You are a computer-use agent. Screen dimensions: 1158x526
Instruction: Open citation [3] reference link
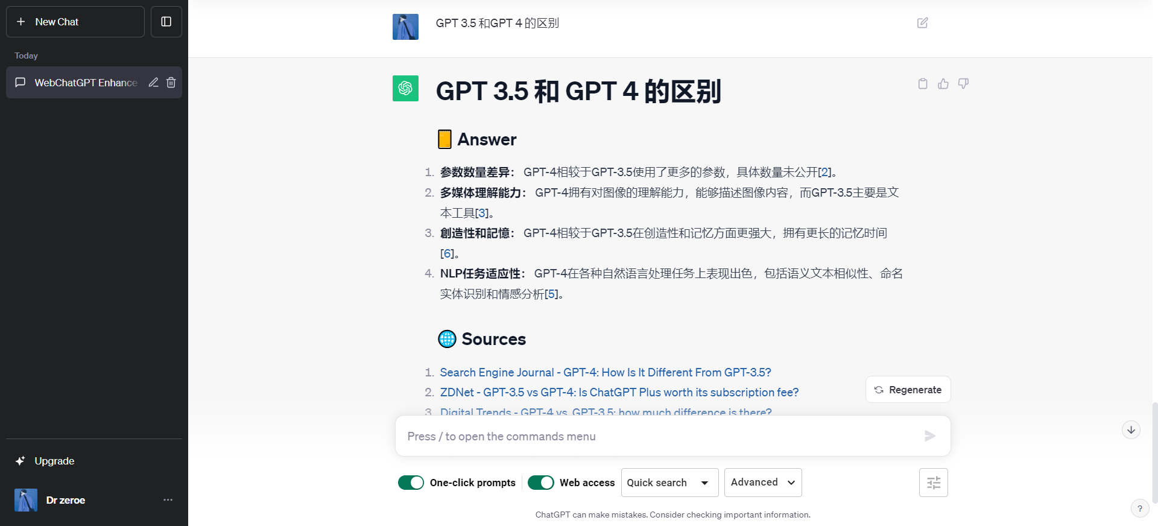click(x=482, y=213)
